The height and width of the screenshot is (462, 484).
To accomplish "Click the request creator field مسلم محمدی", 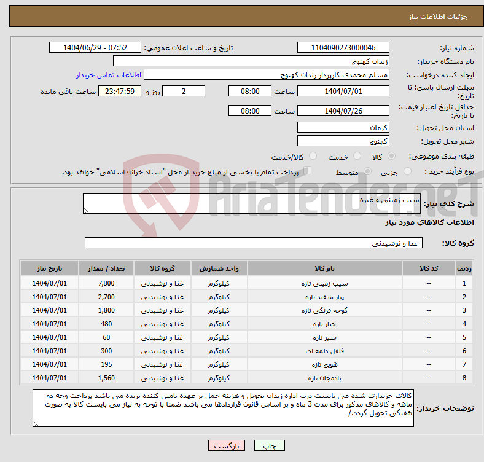I will [x=267, y=75].
